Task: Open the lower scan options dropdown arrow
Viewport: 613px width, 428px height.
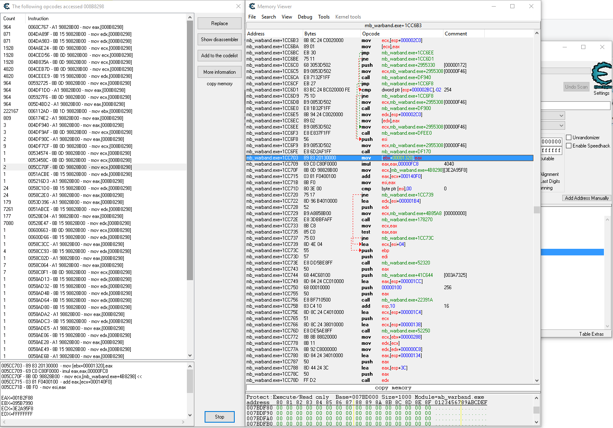Action: [x=561, y=126]
